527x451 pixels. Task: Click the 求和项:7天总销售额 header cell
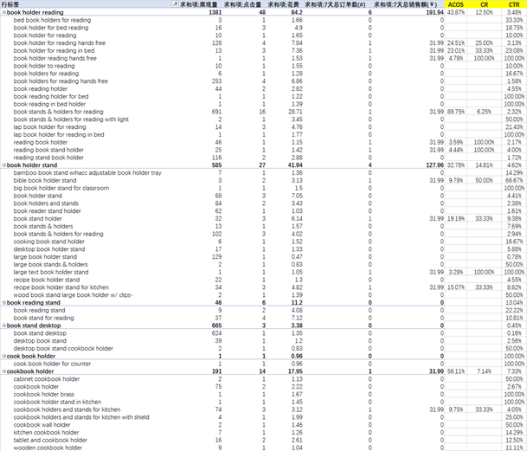click(x=411, y=5)
